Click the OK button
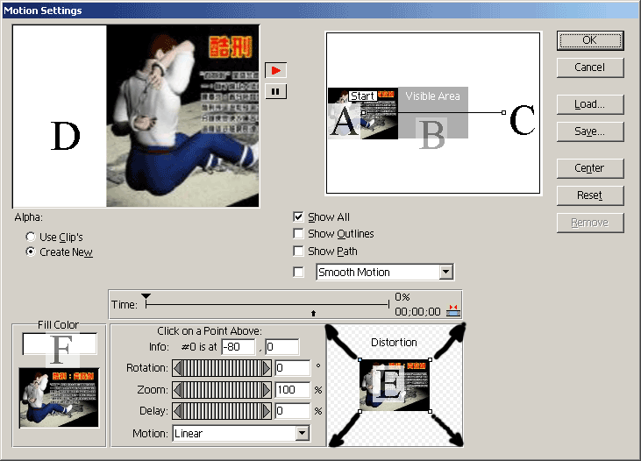 589,40
